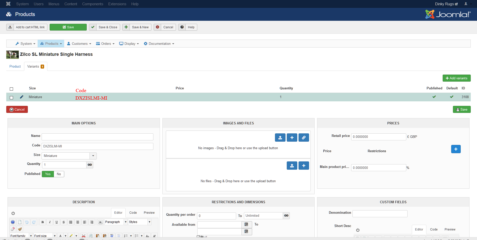Screen dimensions: 477x240
Task: Click the green Save button in the top toolbar
Action: (68, 27)
